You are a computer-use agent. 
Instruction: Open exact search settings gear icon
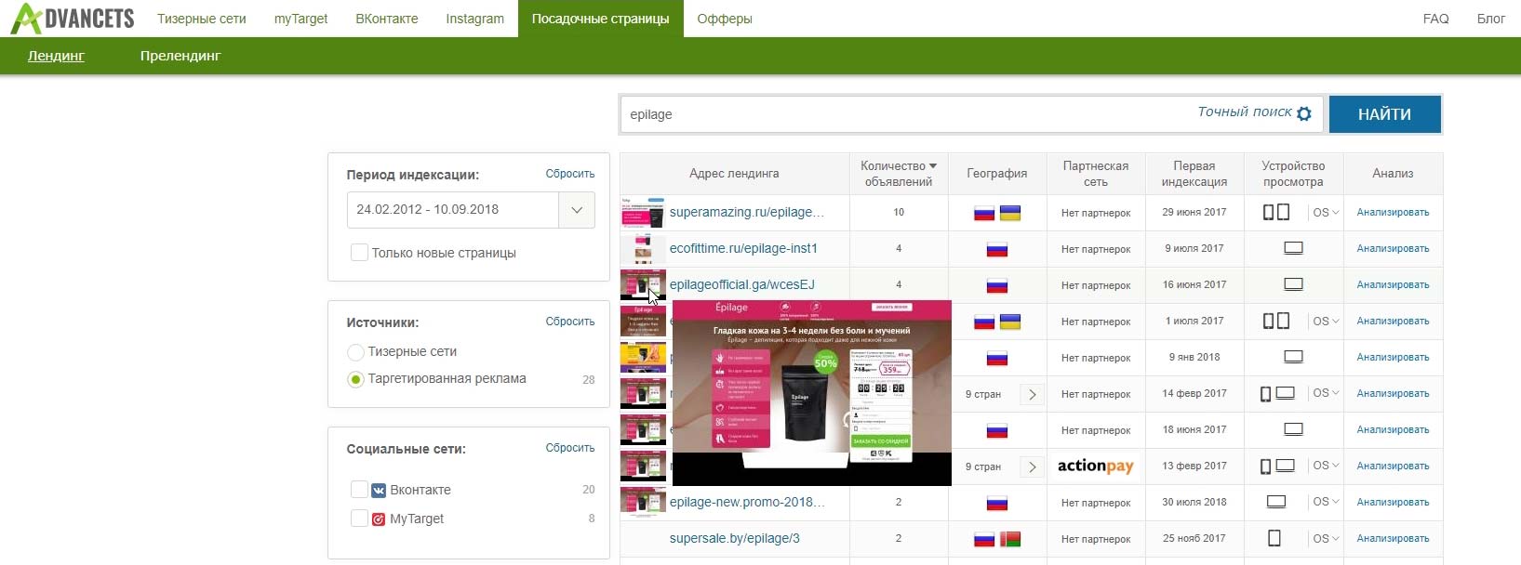(x=1304, y=113)
